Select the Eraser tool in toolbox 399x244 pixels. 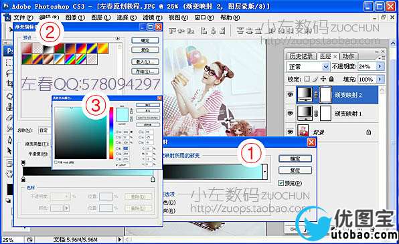pyautogui.click(x=9, y=118)
